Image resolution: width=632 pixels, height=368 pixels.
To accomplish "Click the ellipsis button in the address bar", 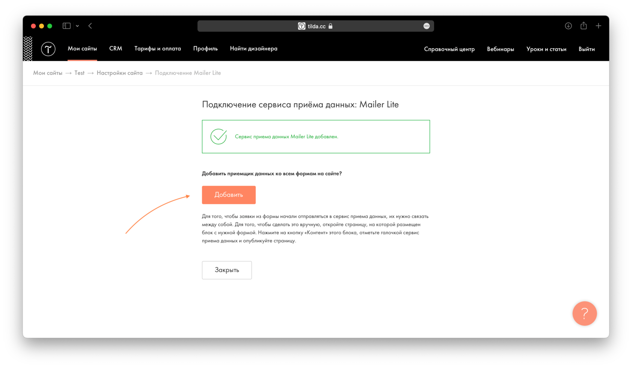I will [426, 26].
